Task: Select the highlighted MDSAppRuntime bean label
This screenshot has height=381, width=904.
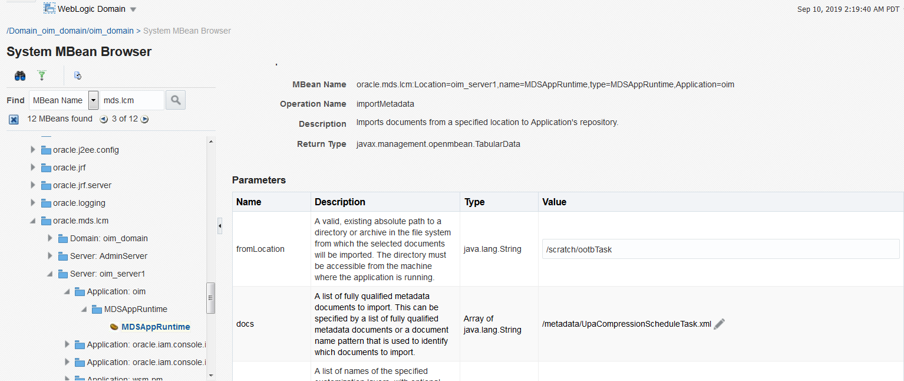Action: tap(156, 327)
